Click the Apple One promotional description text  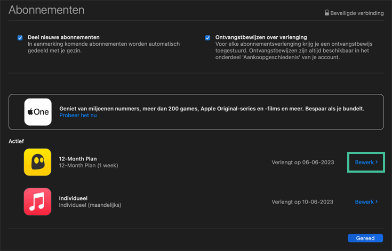pyautogui.click(x=212, y=109)
